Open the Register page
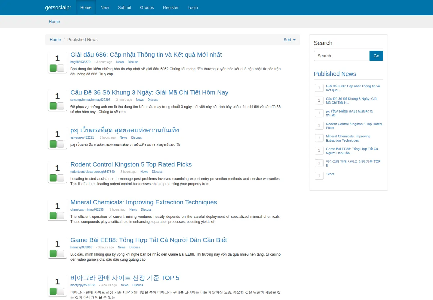 pos(171,7)
